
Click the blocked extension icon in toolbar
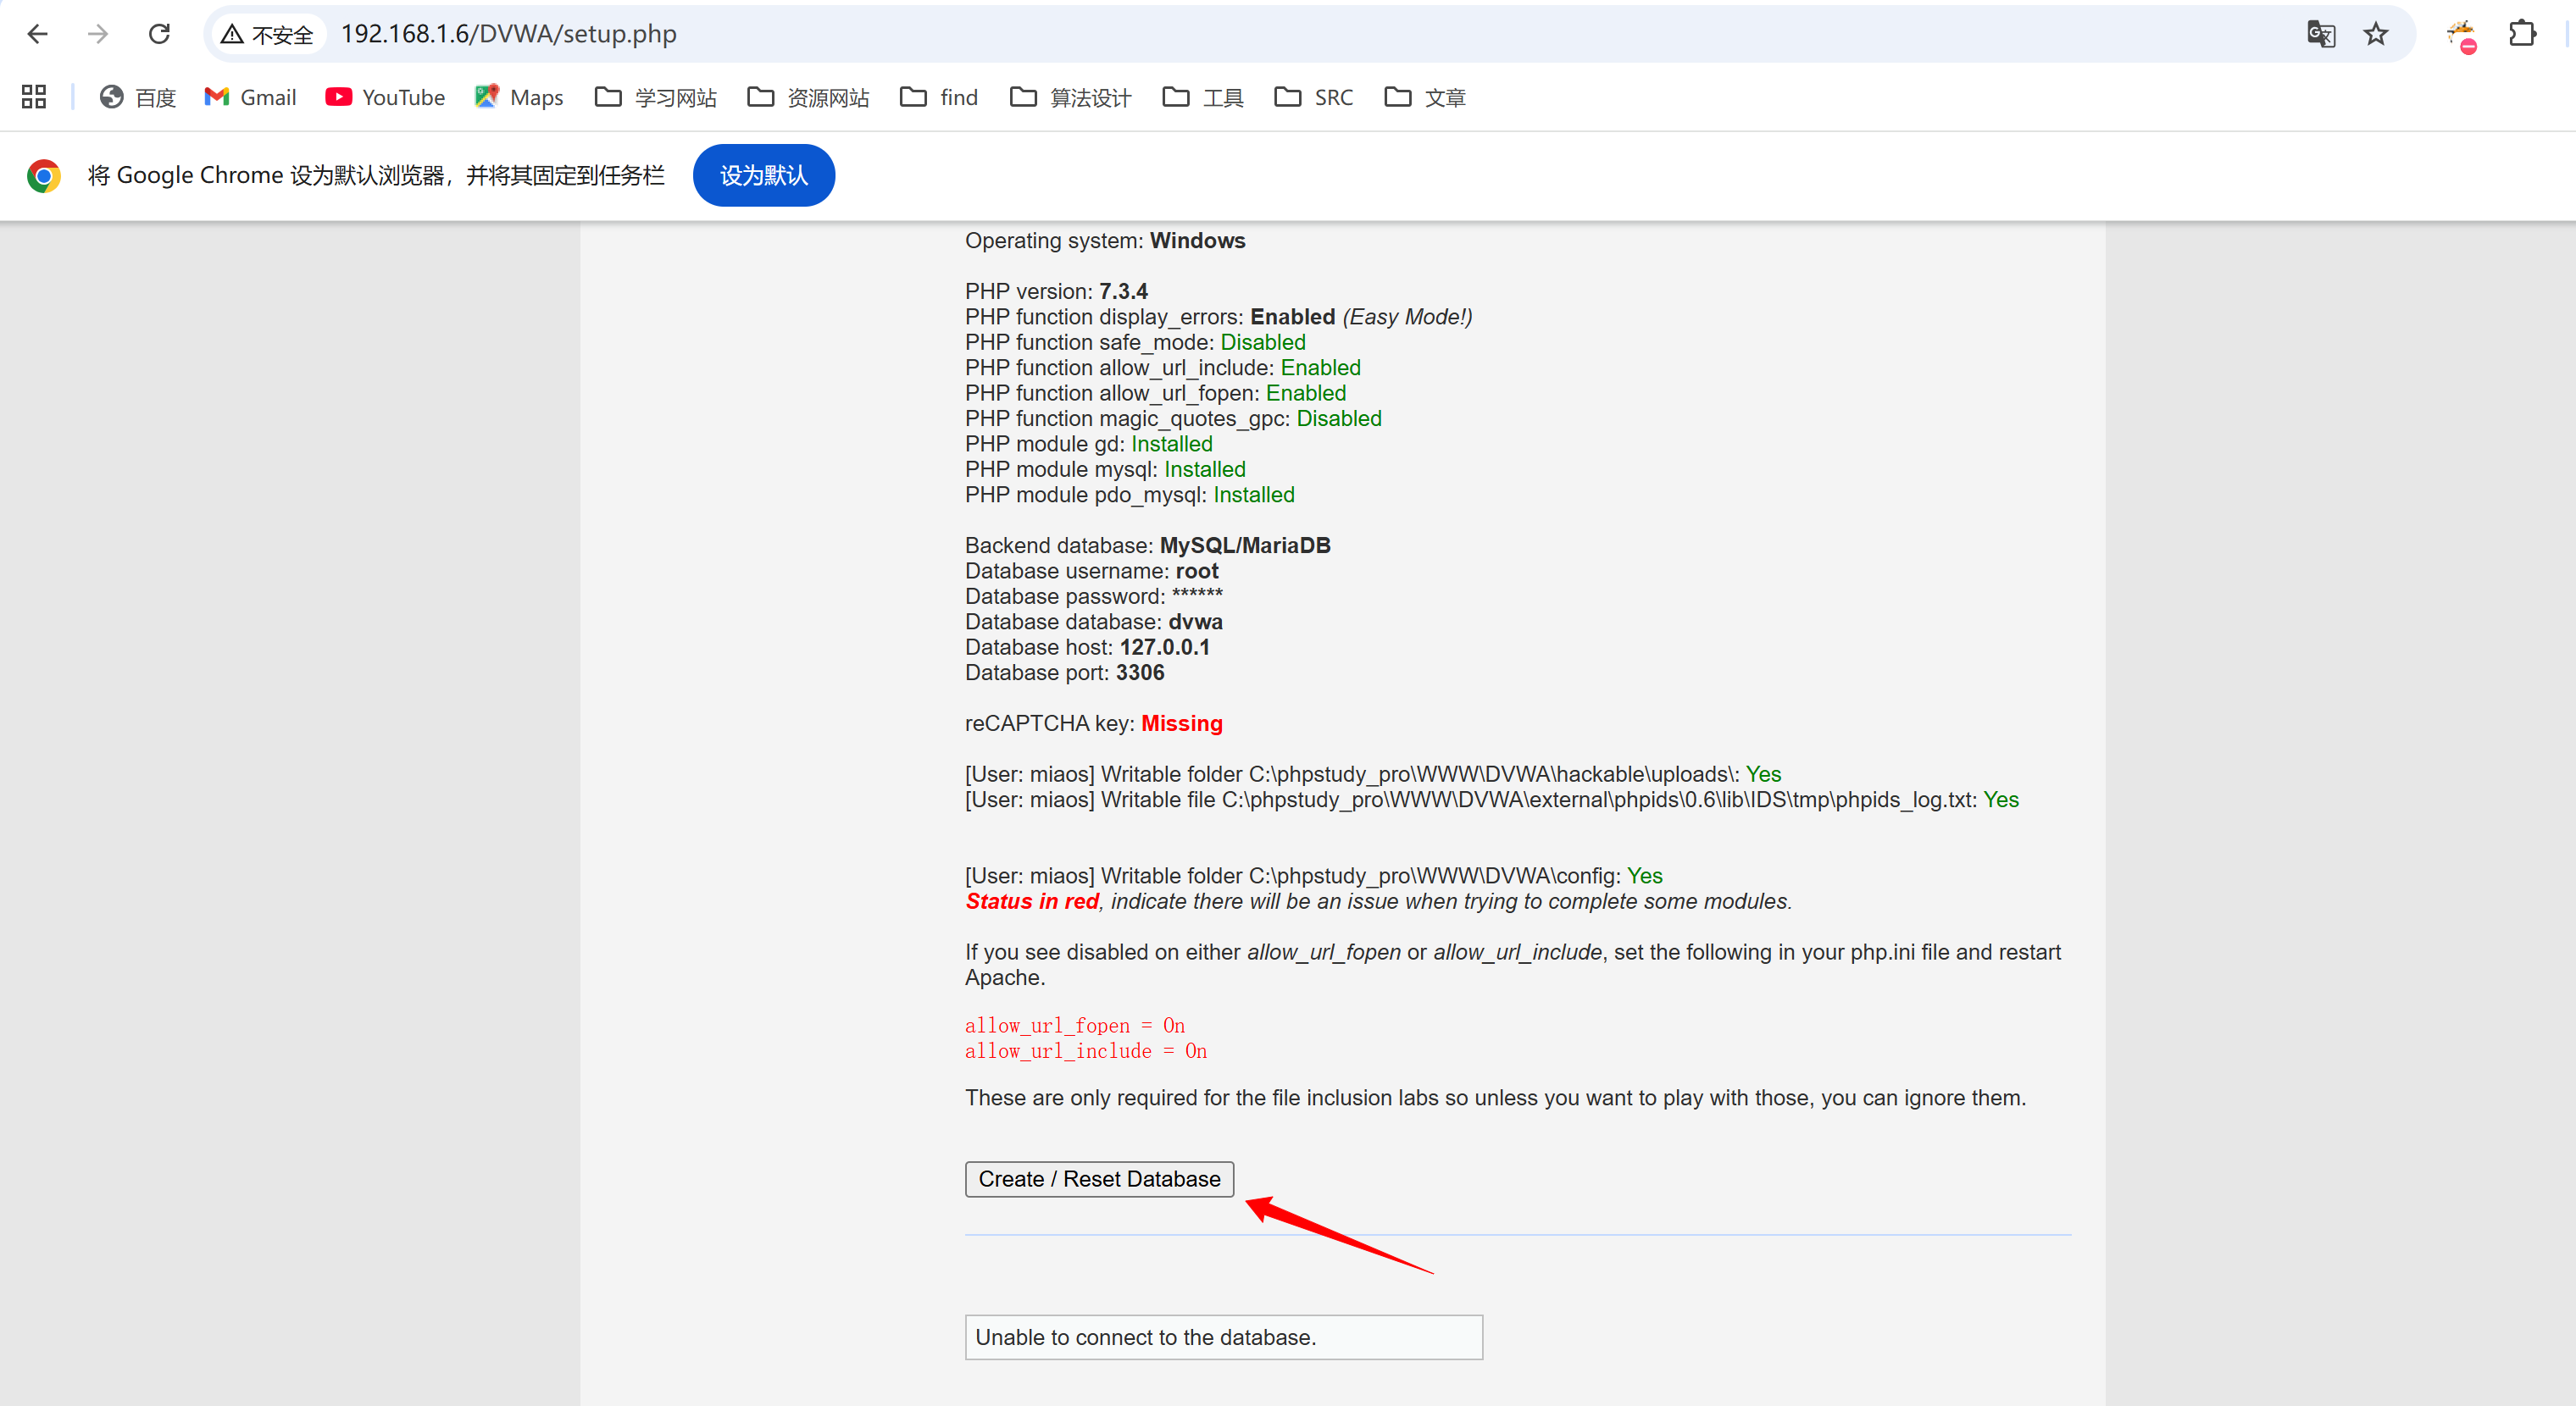tap(2462, 36)
